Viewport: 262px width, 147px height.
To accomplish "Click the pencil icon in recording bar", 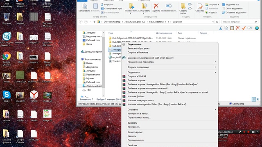I will coord(240,132).
